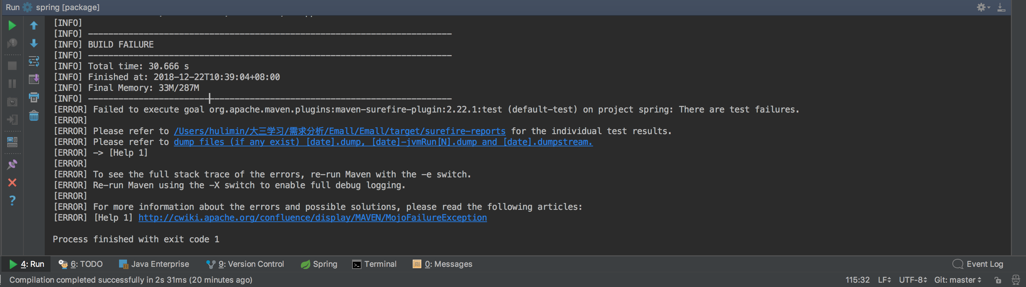Hide the Run tool window

pos(1001,7)
